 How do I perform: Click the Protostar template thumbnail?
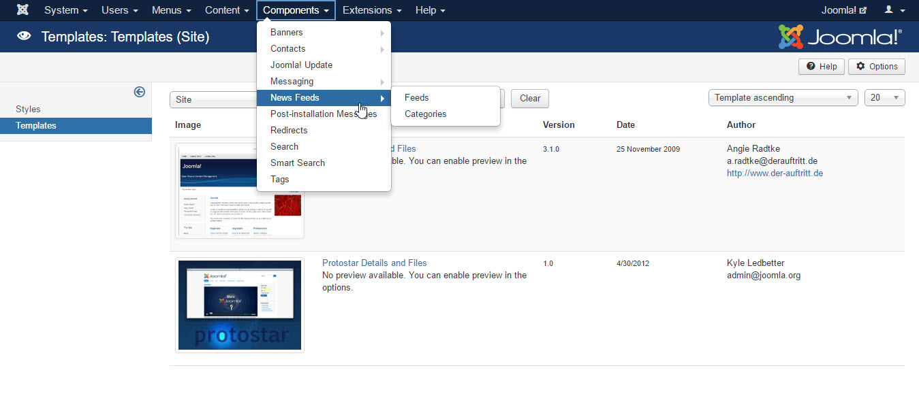point(239,305)
